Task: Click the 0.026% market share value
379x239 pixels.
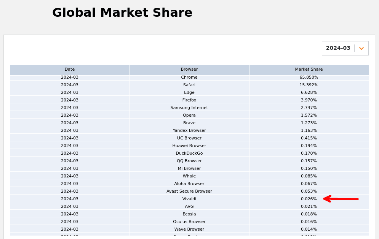Action: (x=309, y=199)
